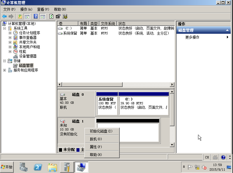233x173 pixels.
Task: Click the disk pane scroll down arrow
Action: (172, 145)
